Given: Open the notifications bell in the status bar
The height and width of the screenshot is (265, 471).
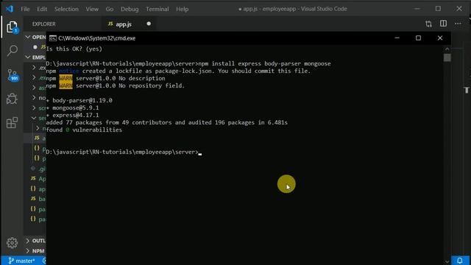Looking at the screenshot, I should (x=459, y=261).
